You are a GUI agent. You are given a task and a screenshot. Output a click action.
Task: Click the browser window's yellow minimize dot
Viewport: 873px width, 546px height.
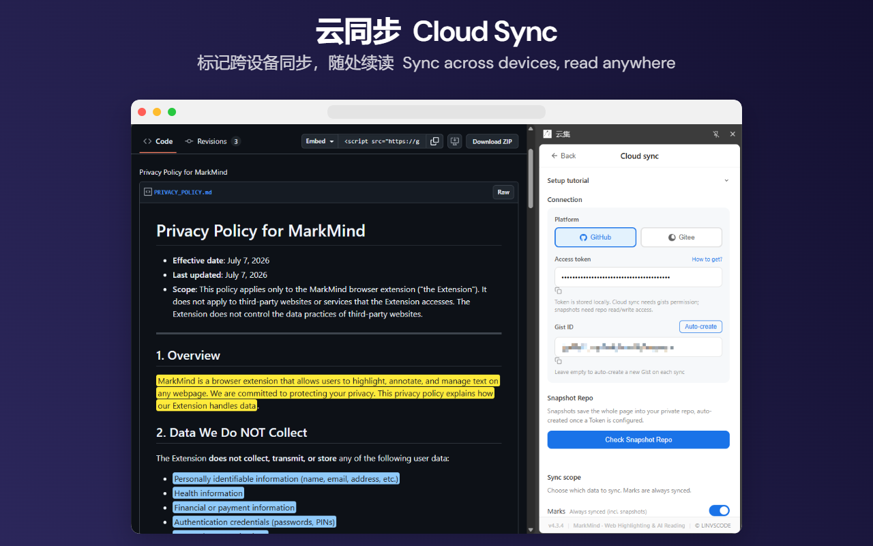pyautogui.click(x=157, y=112)
